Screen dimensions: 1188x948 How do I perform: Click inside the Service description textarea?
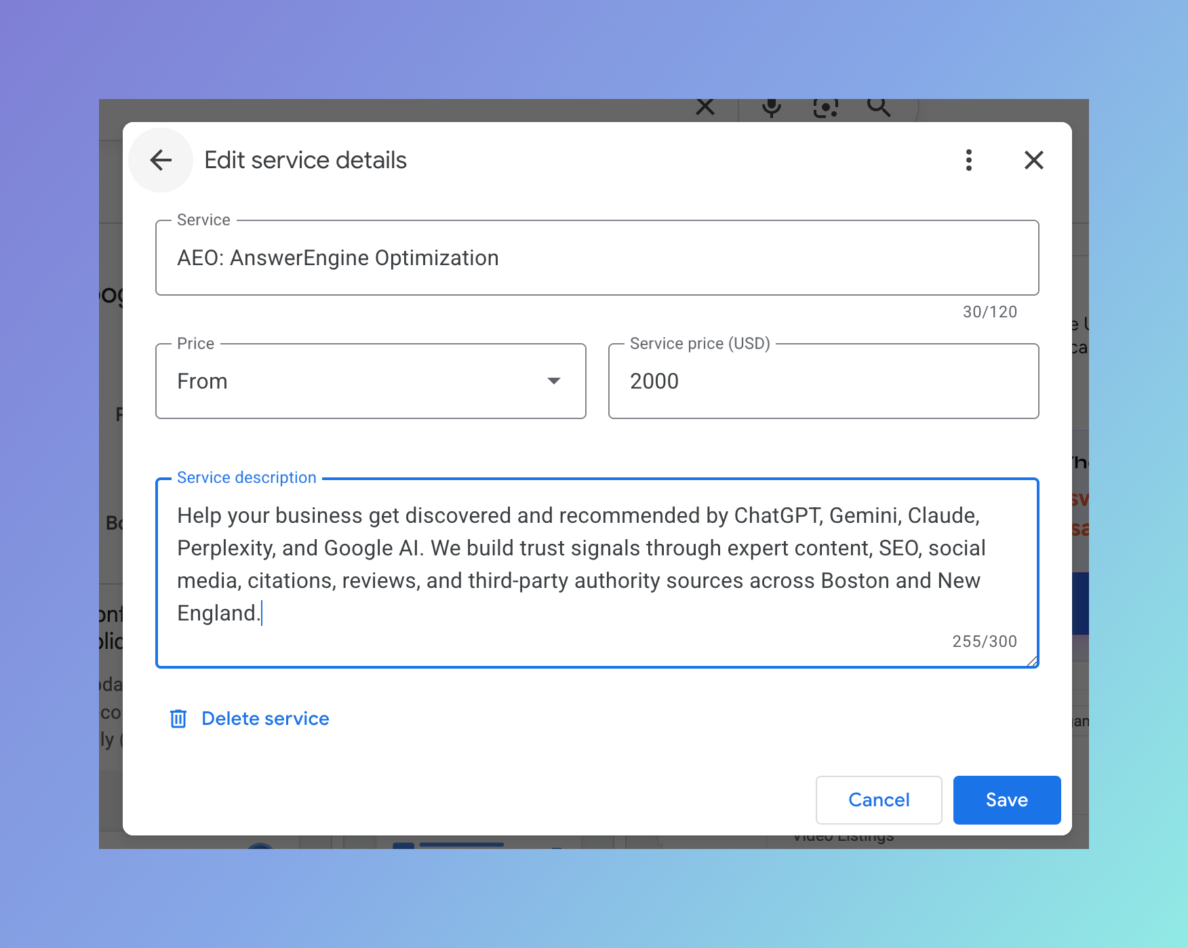[597, 573]
